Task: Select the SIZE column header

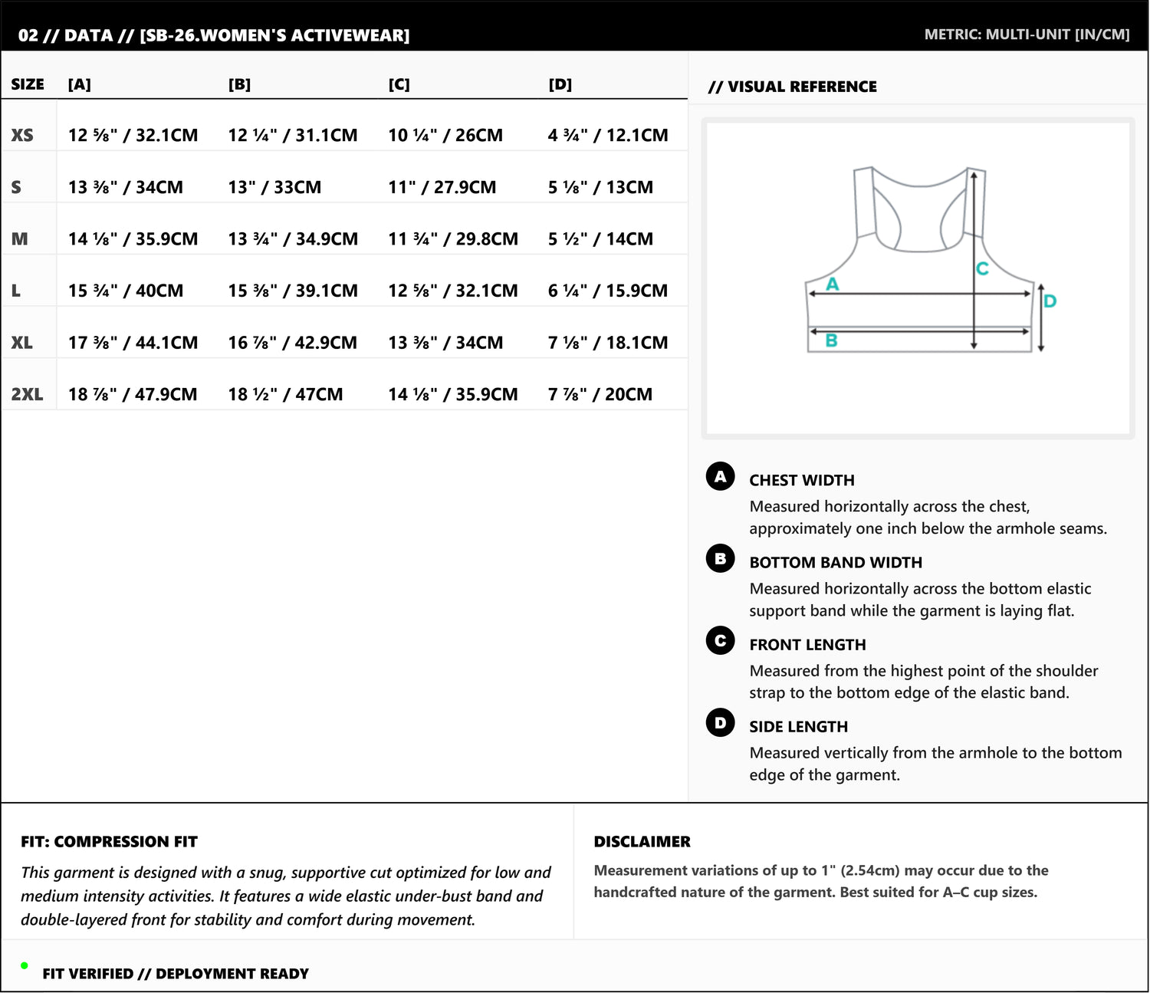Action: coord(28,84)
